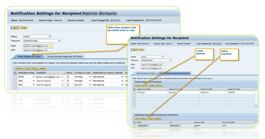Click scroll-down arrow of Planned Absences table
The width and height of the screenshot is (265, 139).
click(x=256, y=106)
